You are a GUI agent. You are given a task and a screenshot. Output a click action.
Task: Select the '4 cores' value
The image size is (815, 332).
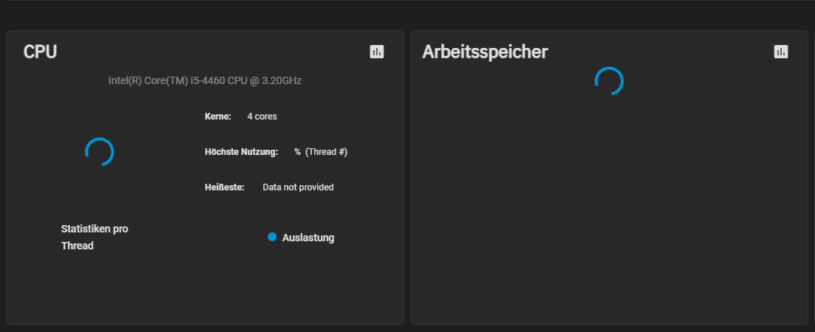[262, 117]
